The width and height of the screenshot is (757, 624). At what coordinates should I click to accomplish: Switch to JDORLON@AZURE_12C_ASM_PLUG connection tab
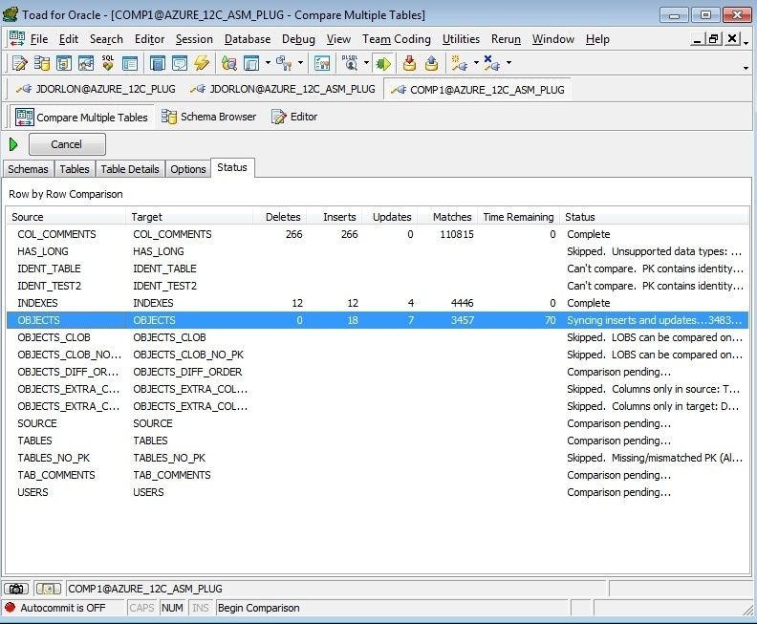tap(283, 89)
